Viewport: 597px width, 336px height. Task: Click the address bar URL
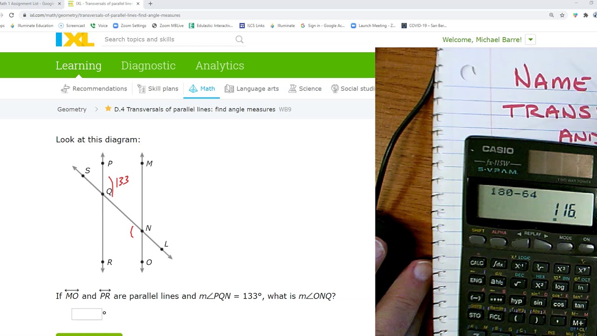click(x=105, y=15)
